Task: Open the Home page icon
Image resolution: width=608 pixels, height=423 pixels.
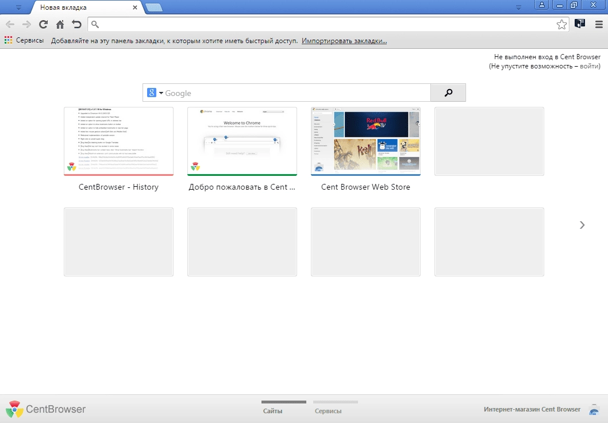Action: (x=60, y=25)
